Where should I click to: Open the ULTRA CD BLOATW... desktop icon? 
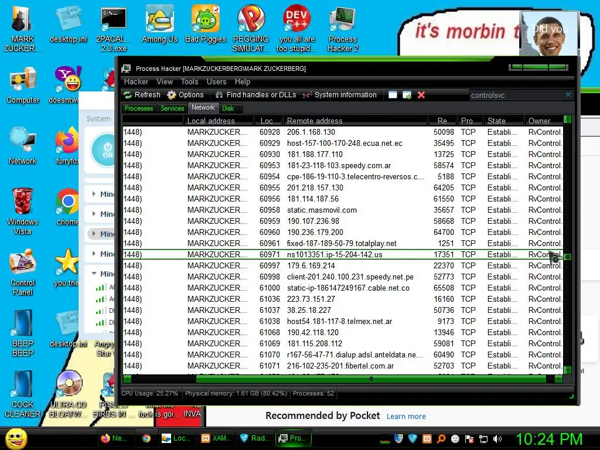(x=68, y=394)
